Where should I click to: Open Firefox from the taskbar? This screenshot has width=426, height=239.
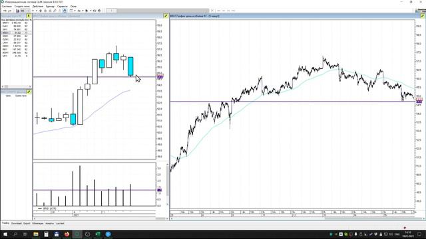(x=67, y=234)
